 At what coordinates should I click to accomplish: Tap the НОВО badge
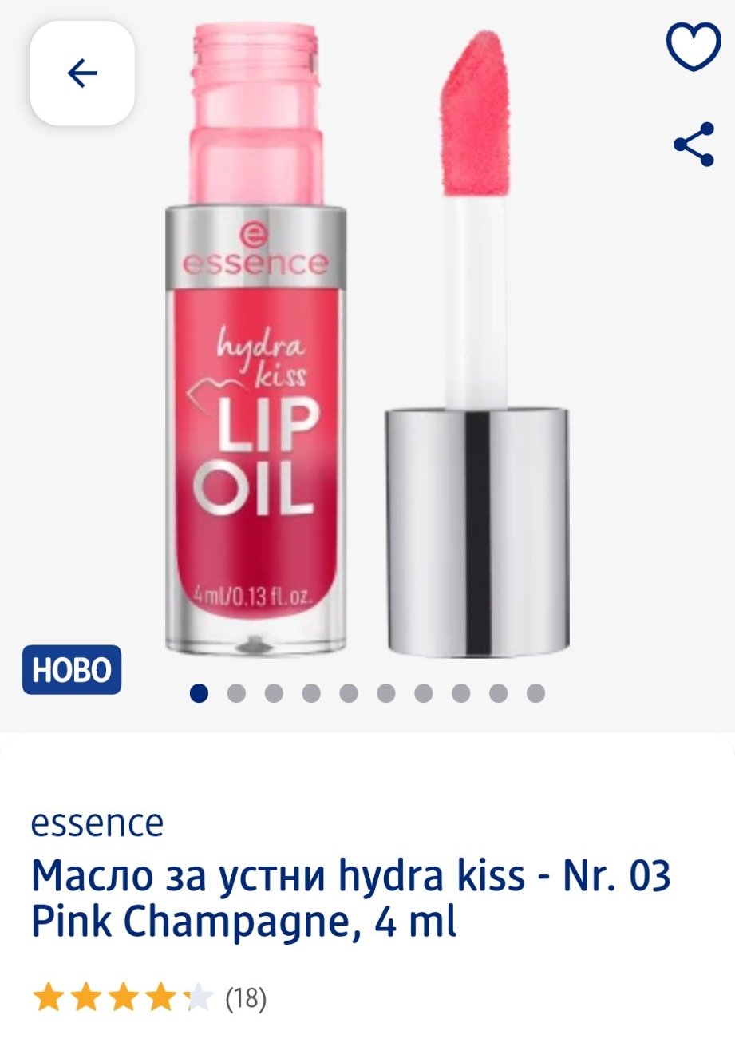point(72,669)
